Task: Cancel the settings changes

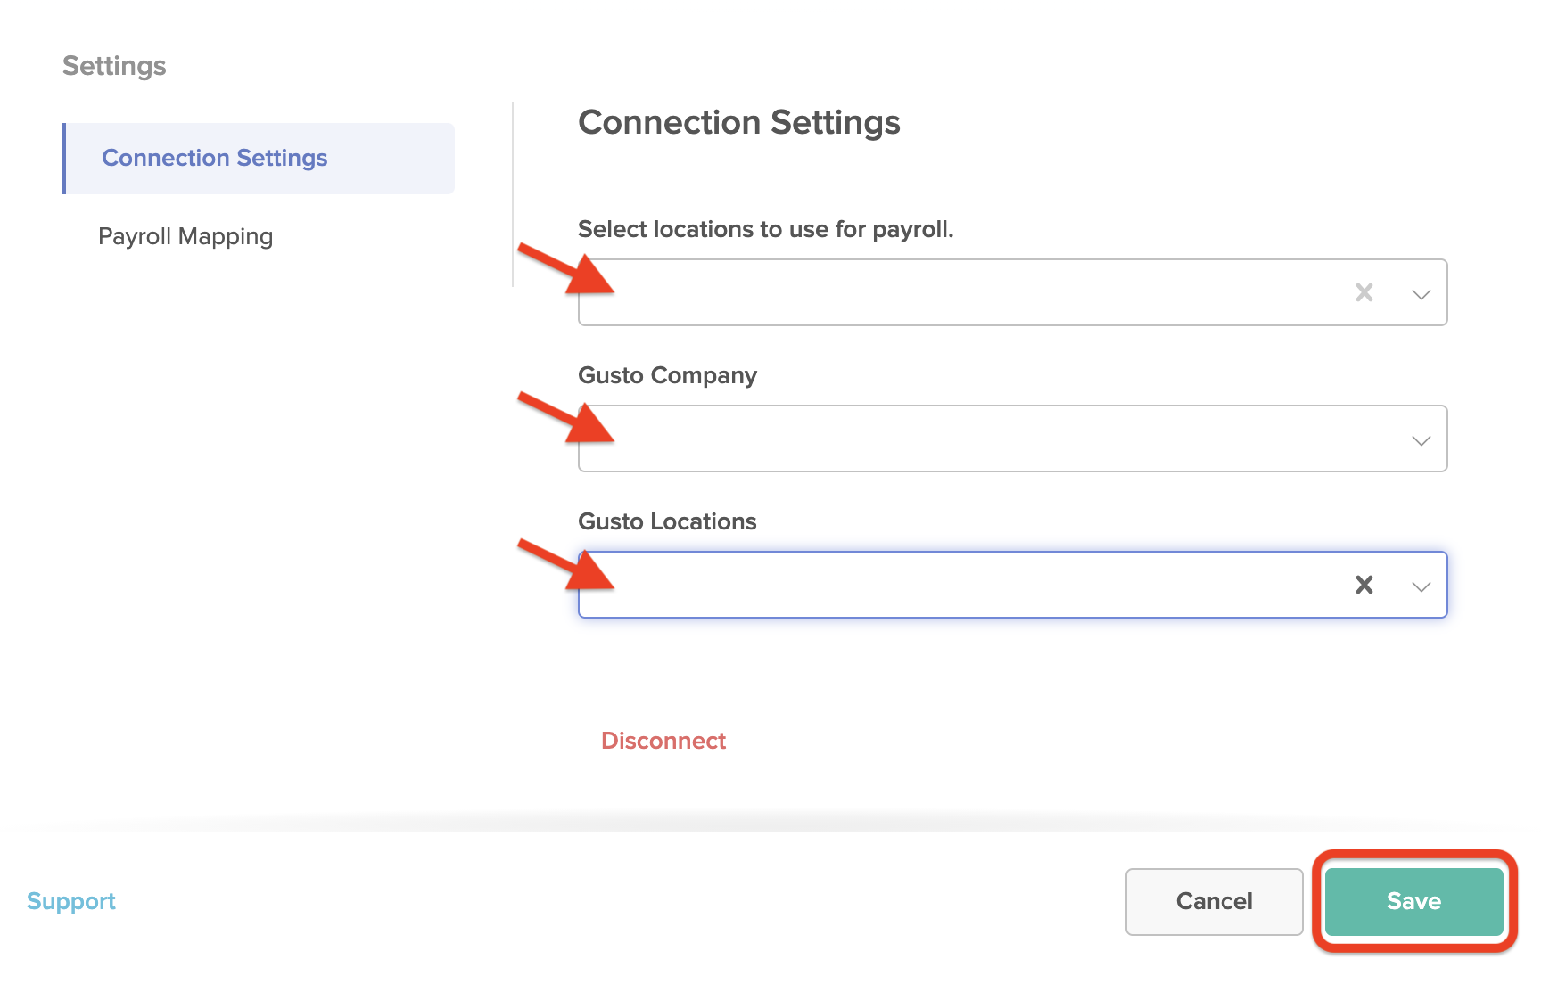Action: (x=1214, y=901)
